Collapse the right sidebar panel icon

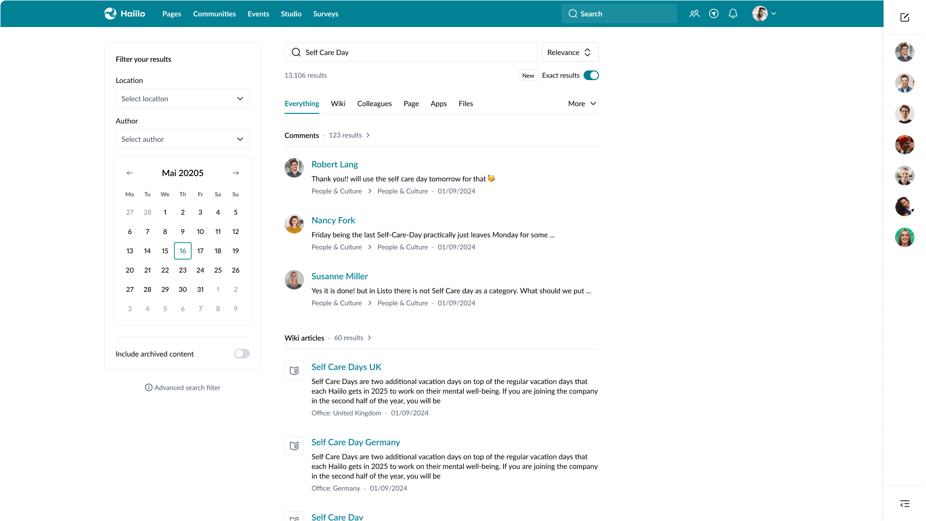coord(905,504)
